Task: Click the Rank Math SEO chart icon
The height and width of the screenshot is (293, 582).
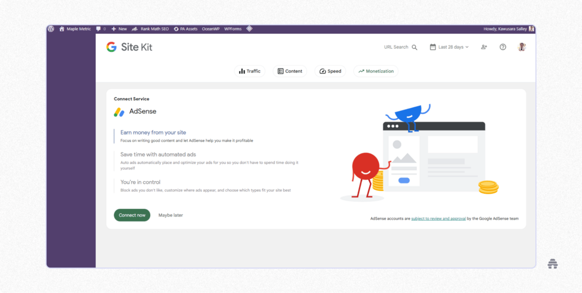Action: pyautogui.click(x=134, y=28)
